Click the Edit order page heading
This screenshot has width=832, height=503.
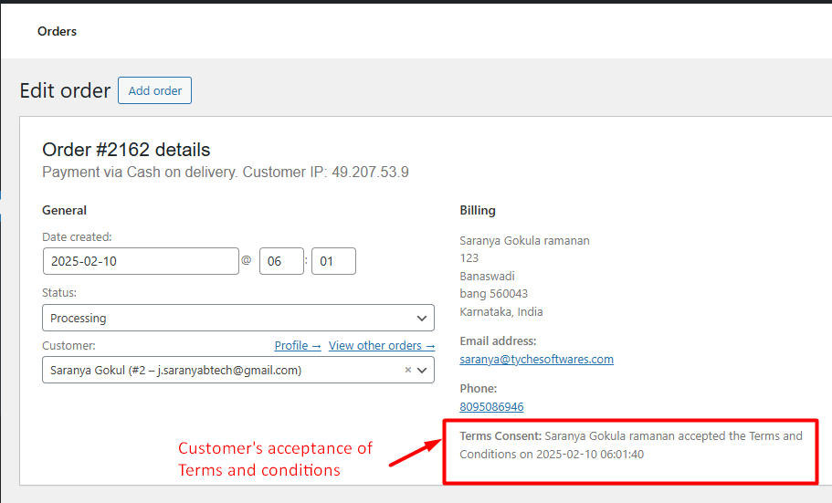(x=65, y=91)
